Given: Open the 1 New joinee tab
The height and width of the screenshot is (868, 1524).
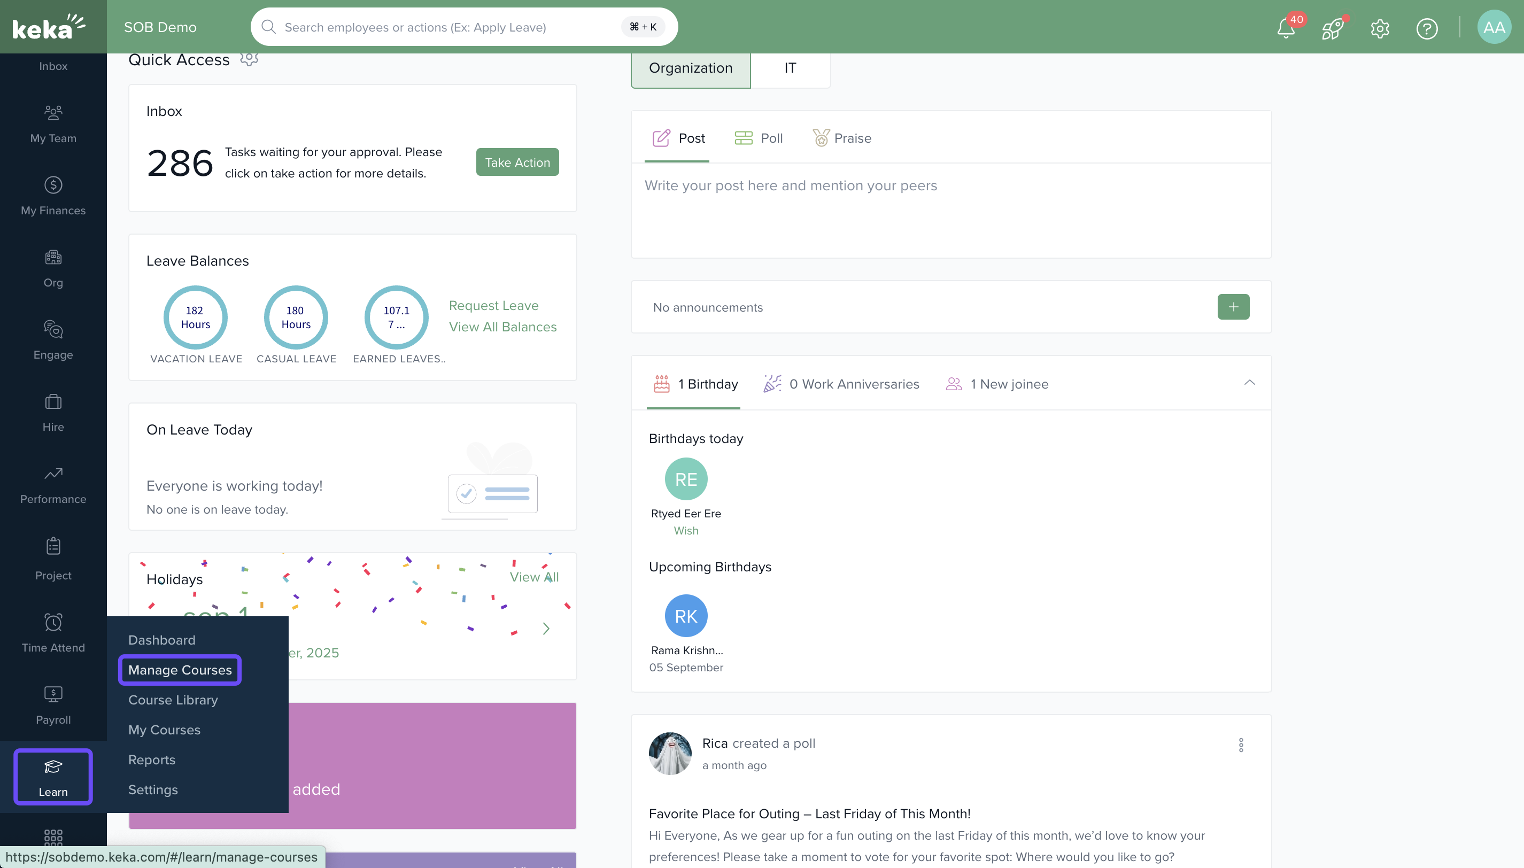Looking at the screenshot, I should [x=997, y=384].
